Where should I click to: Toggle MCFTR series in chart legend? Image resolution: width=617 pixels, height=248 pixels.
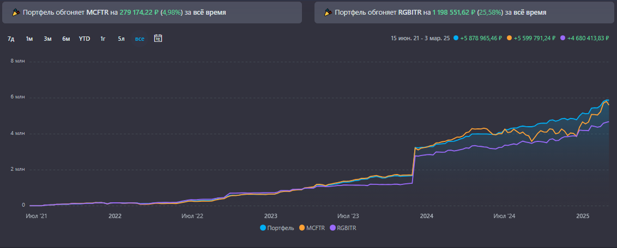click(312, 228)
